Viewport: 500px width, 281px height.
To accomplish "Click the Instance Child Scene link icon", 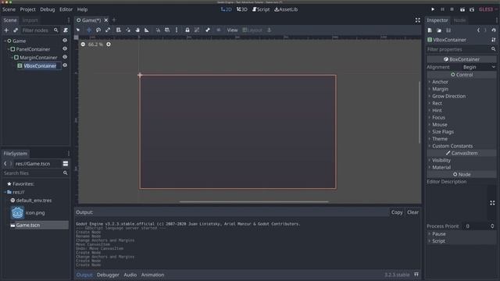I will coord(16,30).
